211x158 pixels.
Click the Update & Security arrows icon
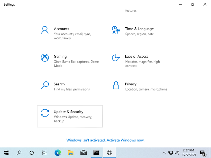[45, 113]
